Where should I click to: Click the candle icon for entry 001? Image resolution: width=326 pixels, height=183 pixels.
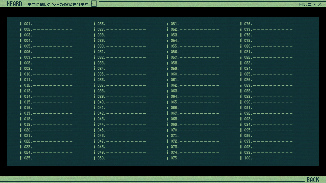pos(21,24)
